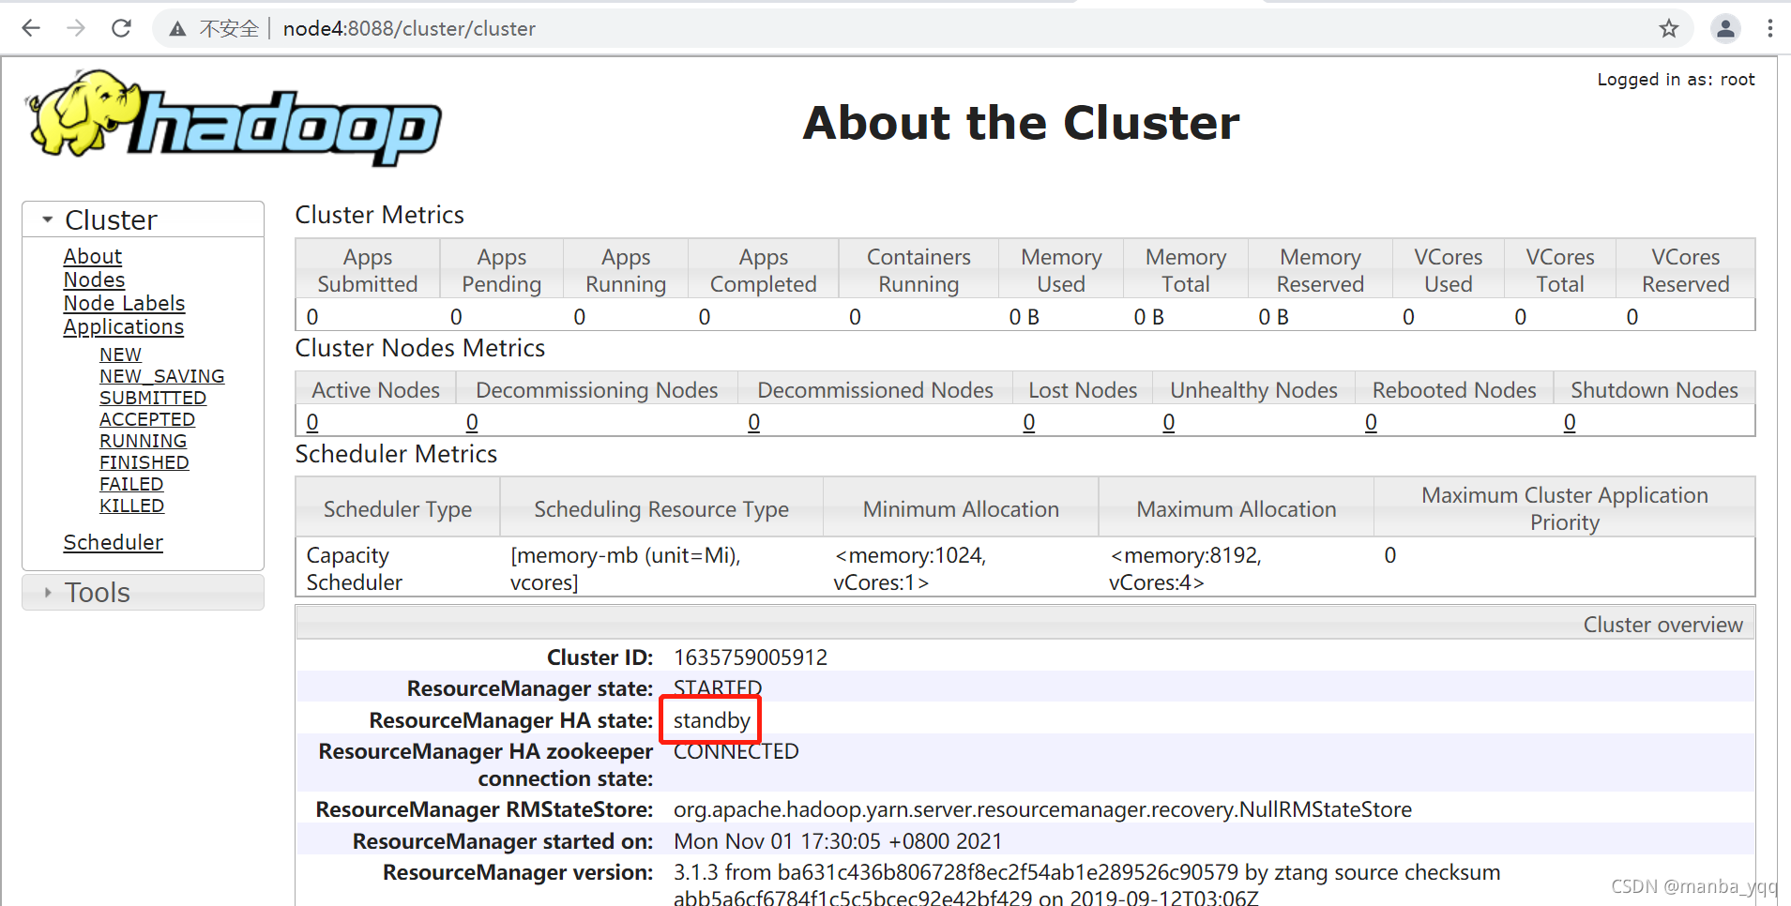Image resolution: width=1791 pixels, height=906 pixels.
Task: Click the CONNECTED zookeeper state value
Action: pos(736,751)
